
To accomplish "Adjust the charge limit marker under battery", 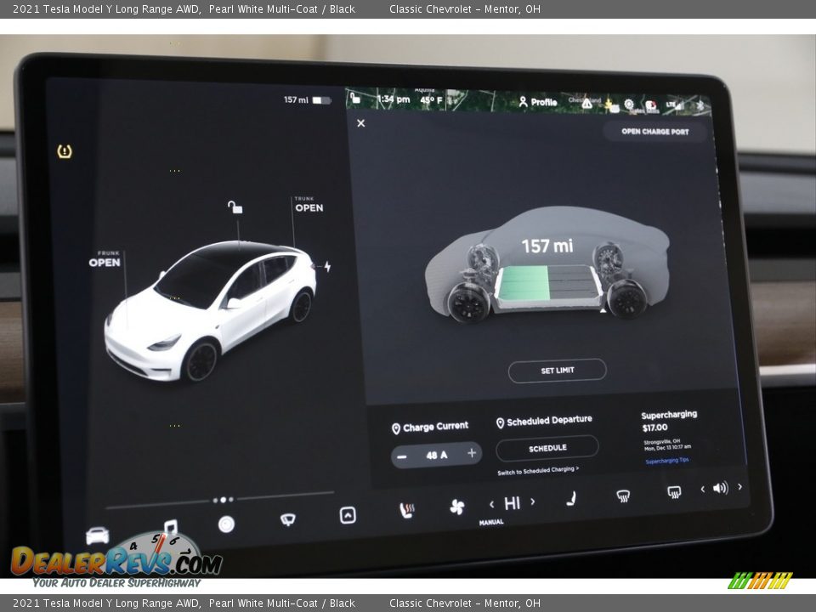I will tap(603, 311).
